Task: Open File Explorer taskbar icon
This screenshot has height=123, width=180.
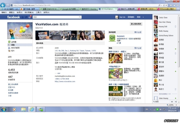Action: pyautogui.click(x=24, y=109)
